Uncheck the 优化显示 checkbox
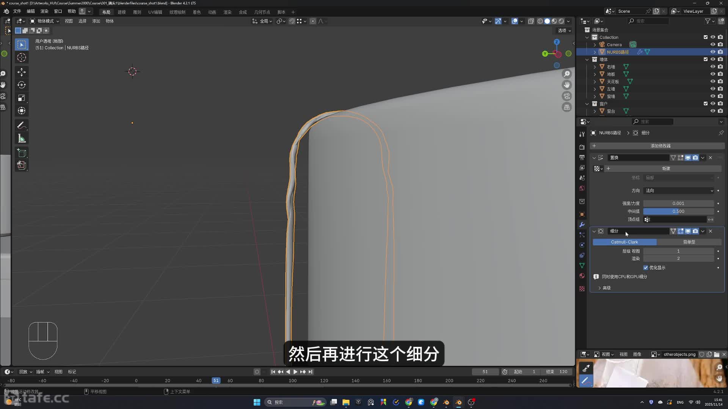The height and width of the screenshot is (409, 728). tap(646, 268)
